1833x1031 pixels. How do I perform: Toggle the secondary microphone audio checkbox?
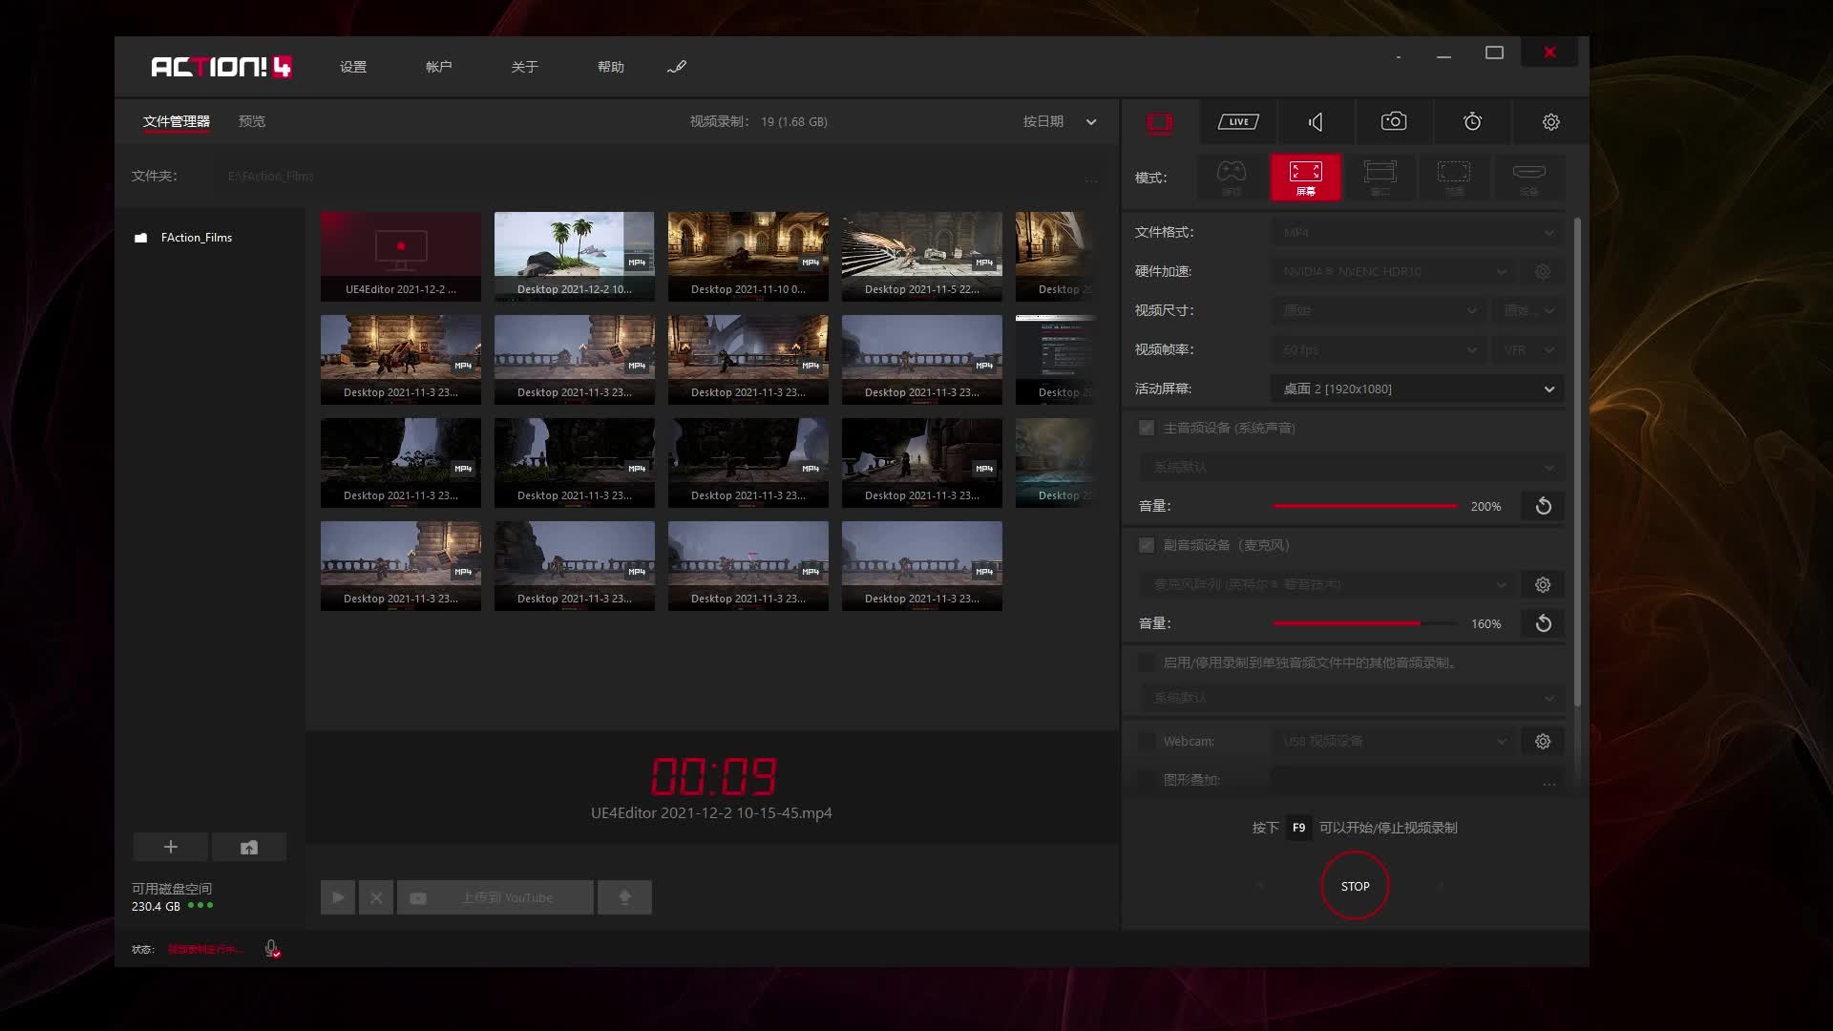pyautogui.click(x=1147, y=545)
